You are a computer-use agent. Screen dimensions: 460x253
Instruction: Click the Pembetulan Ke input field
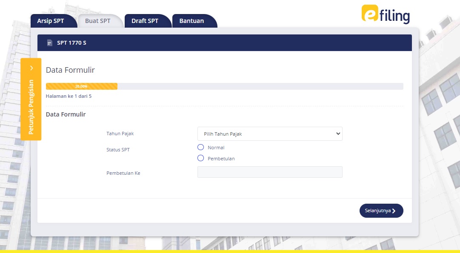click(x=270, y=172)
